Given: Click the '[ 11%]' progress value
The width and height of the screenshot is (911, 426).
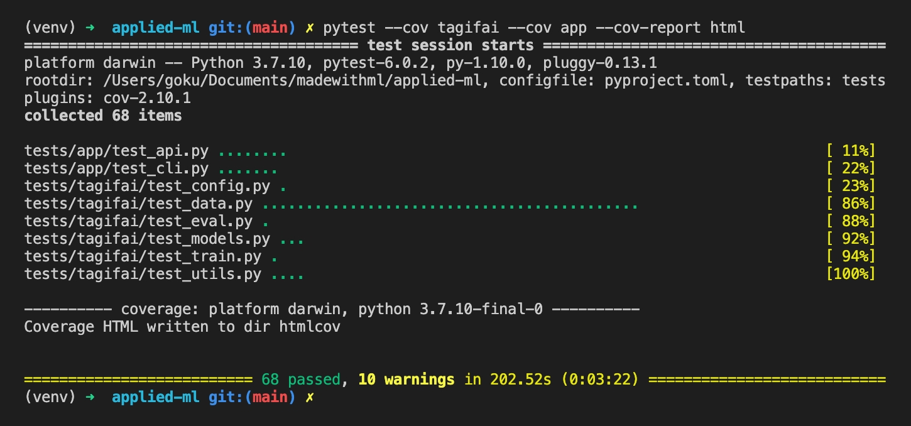Looking at the screenshot, I should click(851, 151).
